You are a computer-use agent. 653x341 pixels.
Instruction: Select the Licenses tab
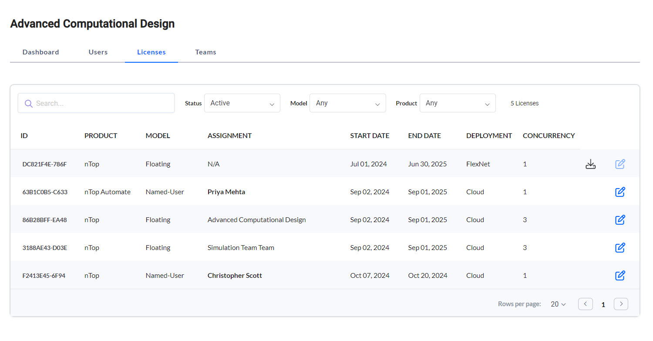pyautogui.click(x=151, y=52)
